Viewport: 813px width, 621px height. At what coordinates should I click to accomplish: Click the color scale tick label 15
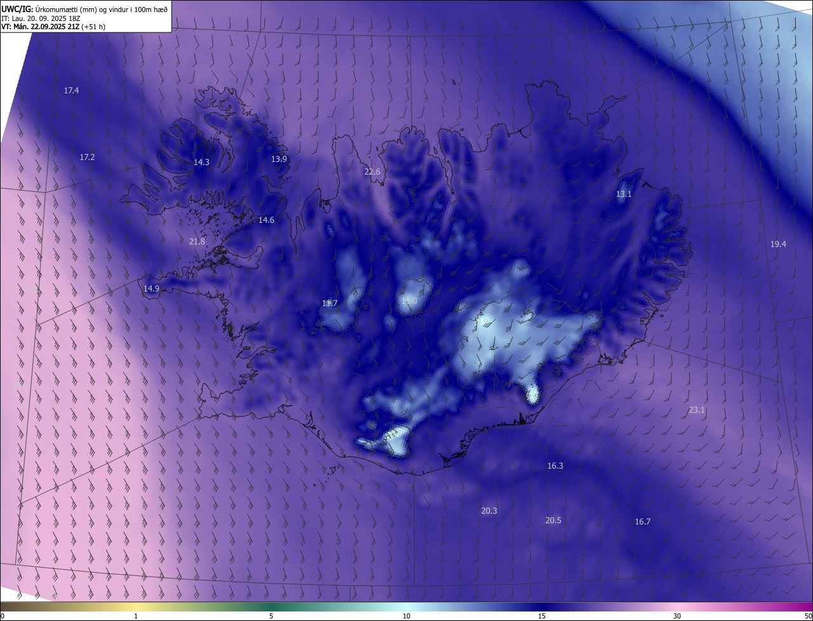(542, 617)
